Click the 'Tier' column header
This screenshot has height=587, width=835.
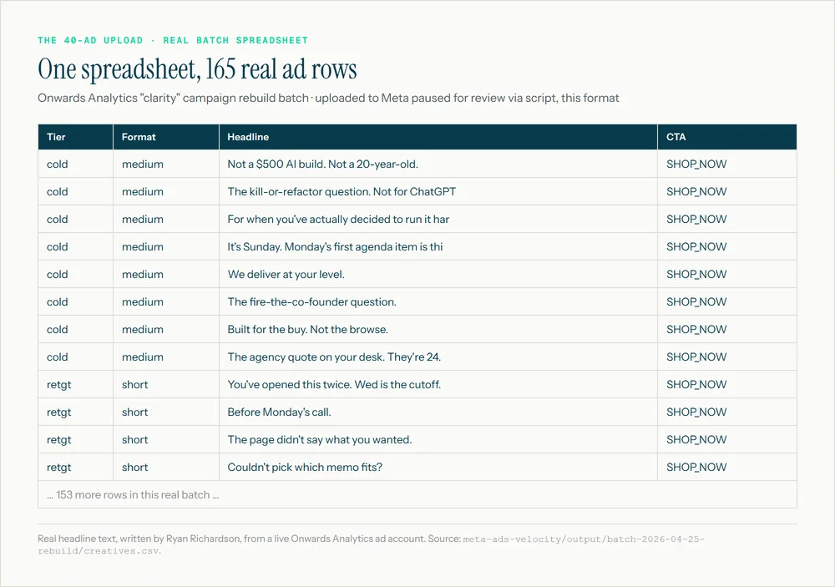coord(75,137)
